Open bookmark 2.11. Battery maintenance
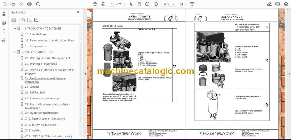The width and height of the screenshot is (291, 140). pos(40,125)
